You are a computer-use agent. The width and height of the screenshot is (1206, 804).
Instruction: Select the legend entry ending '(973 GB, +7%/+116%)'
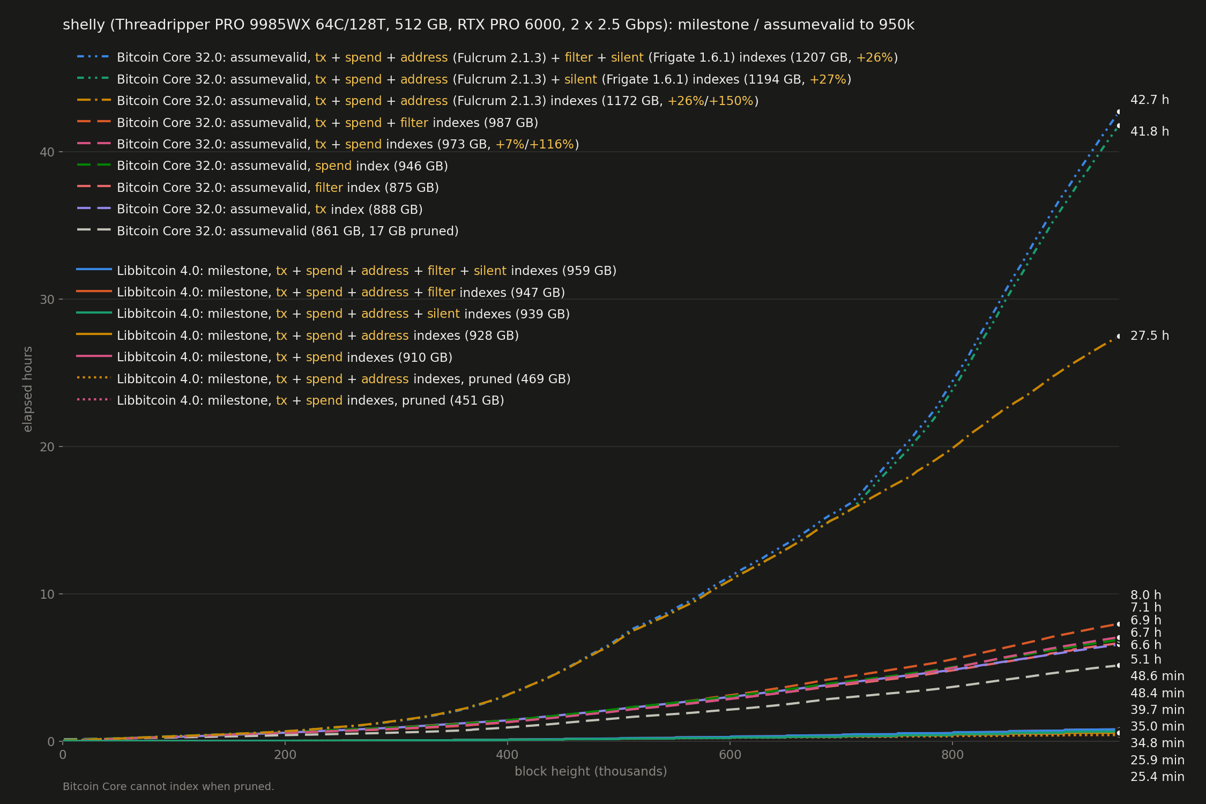pyautogui.click(x=328, y=144)
